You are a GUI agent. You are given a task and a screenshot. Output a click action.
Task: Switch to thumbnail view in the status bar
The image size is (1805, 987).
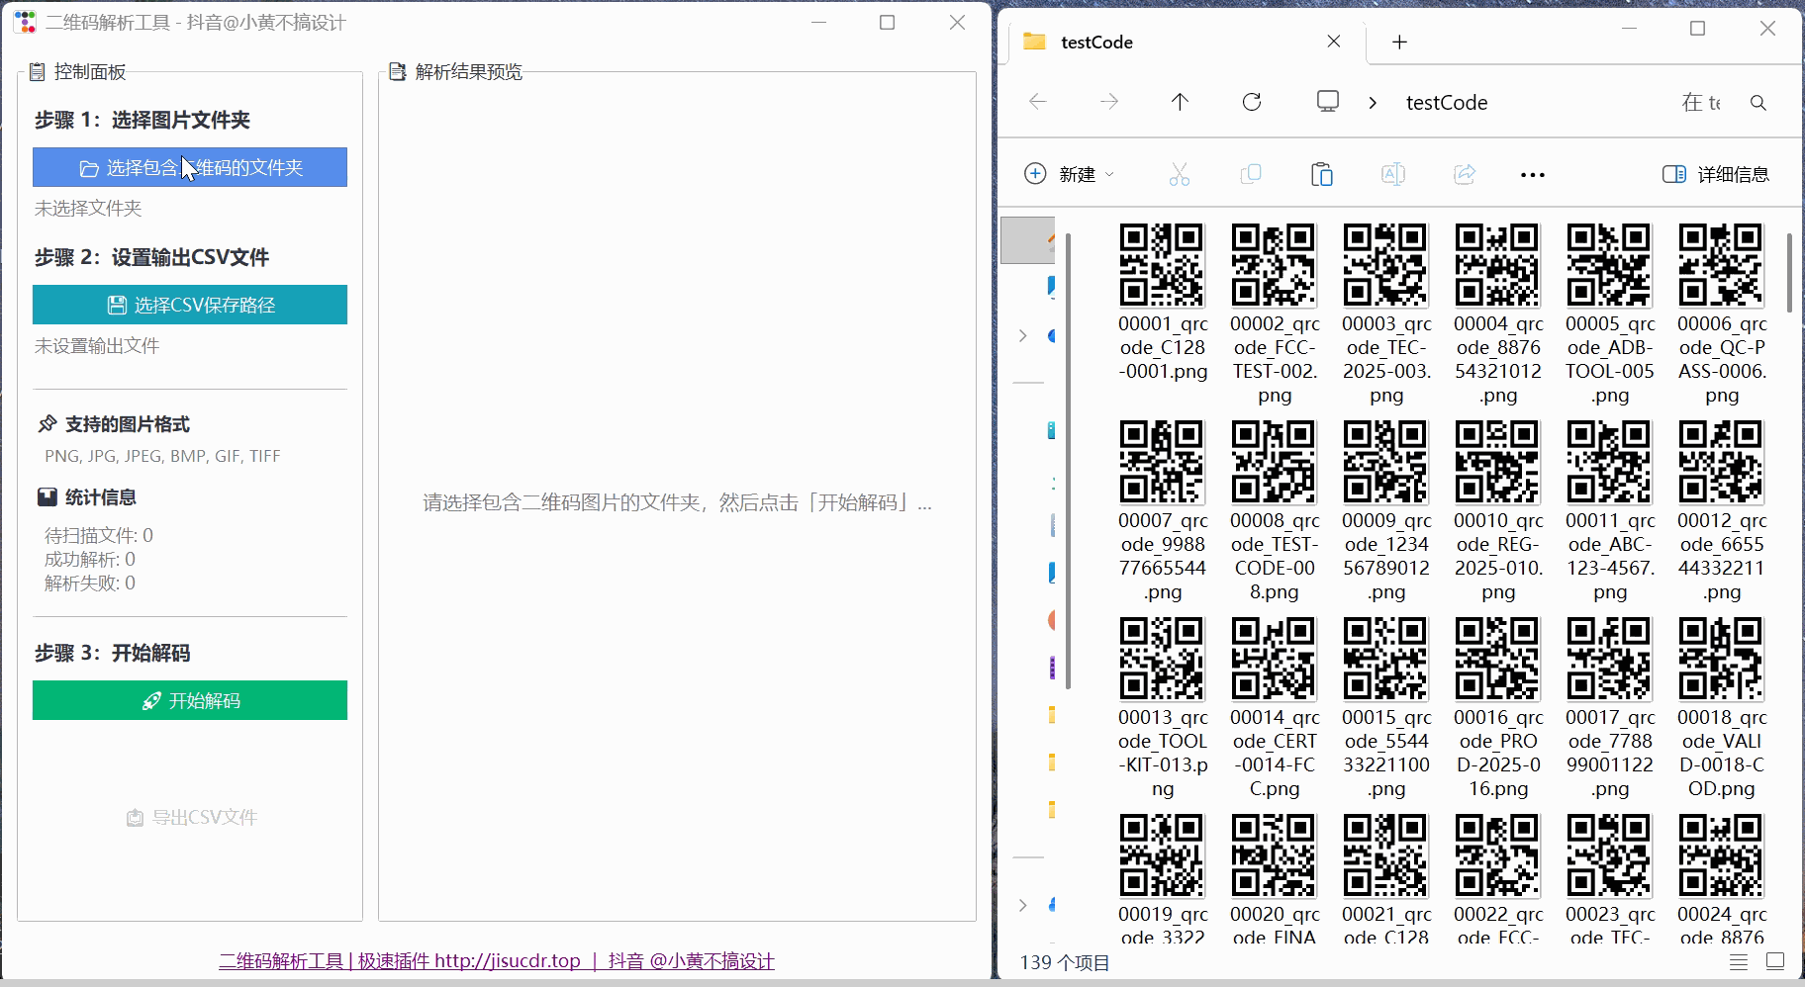1773,960
